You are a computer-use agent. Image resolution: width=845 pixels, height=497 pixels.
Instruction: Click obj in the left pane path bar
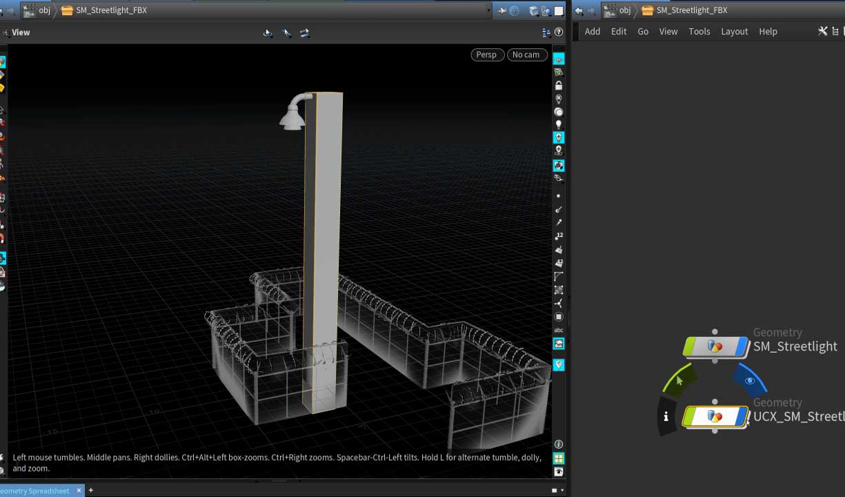[44, 10]
